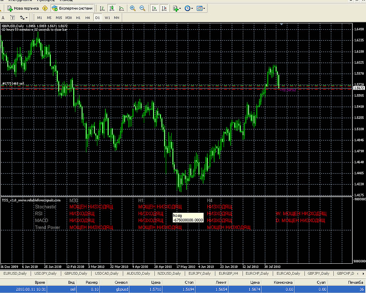This screenshot has height=293, width=366.
Task: Open the clock periodicity dropdown
Action: [188, 8]
